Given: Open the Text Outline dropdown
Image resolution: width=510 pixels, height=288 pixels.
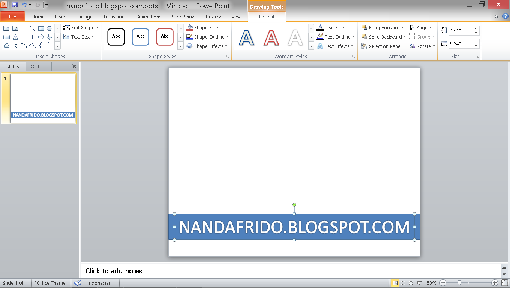Looking at the screenshot, I should 336,37.
